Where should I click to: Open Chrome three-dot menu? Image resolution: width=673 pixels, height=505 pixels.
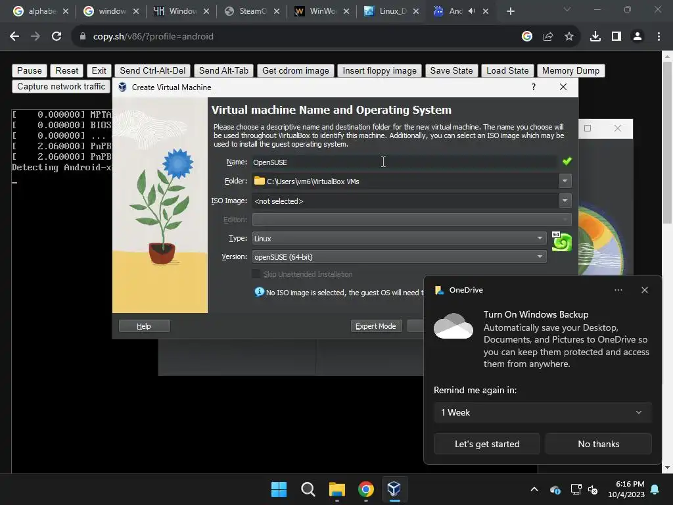[x=659, y=37]
